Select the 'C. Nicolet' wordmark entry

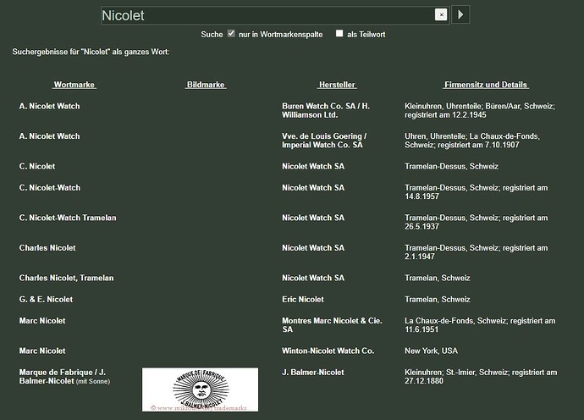click(x=37, y=166)
